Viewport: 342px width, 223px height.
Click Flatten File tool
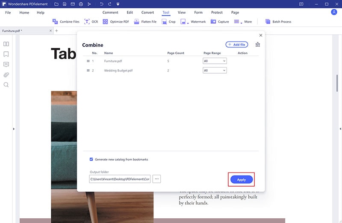click(145, 22)
